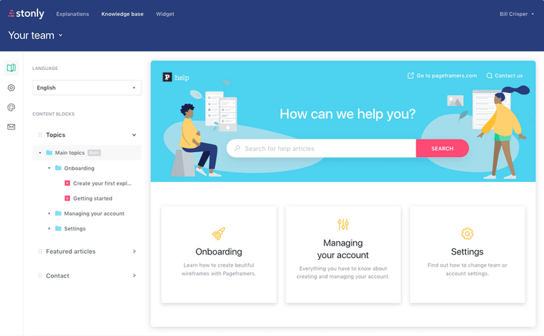Select Create your first expl... tree item

point(102,183)
